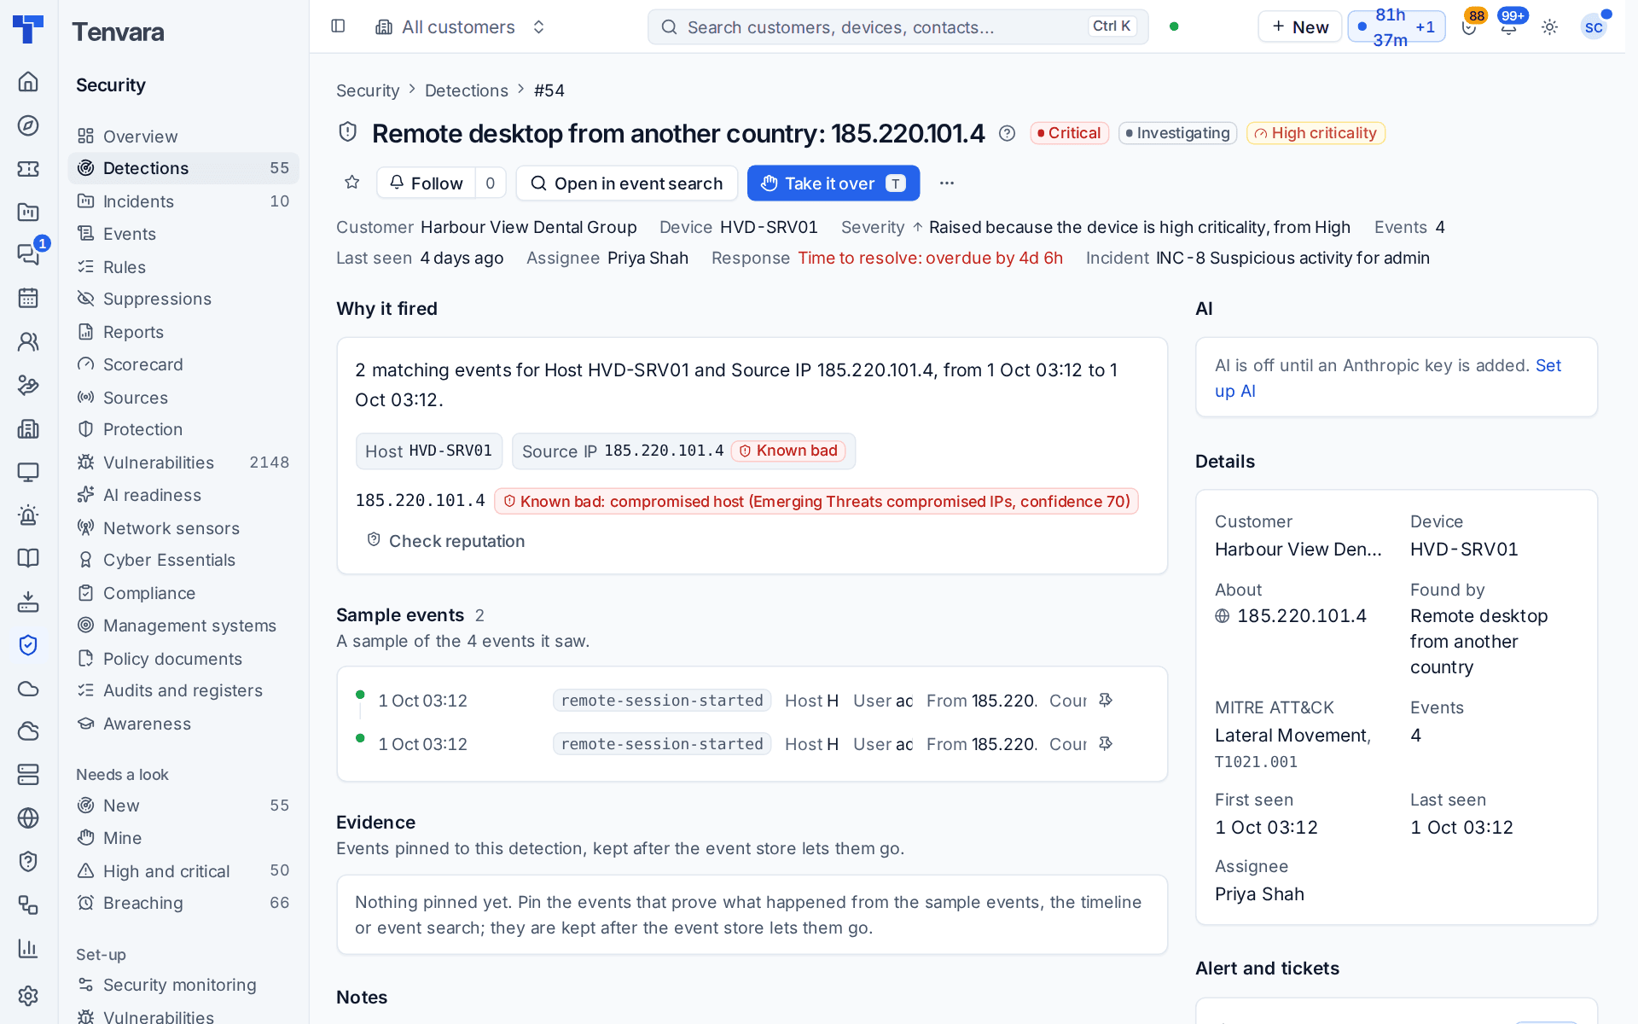This screenshot has width=1638, height=1024.
Task: Star this detection as favorite
Action: click(351, 183)
